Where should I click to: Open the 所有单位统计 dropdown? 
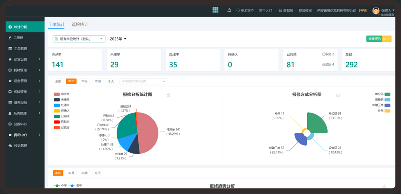click(79, 39)
